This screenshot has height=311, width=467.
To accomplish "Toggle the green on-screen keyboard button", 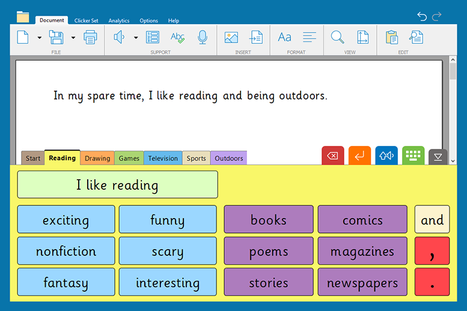I will (413, 156).
